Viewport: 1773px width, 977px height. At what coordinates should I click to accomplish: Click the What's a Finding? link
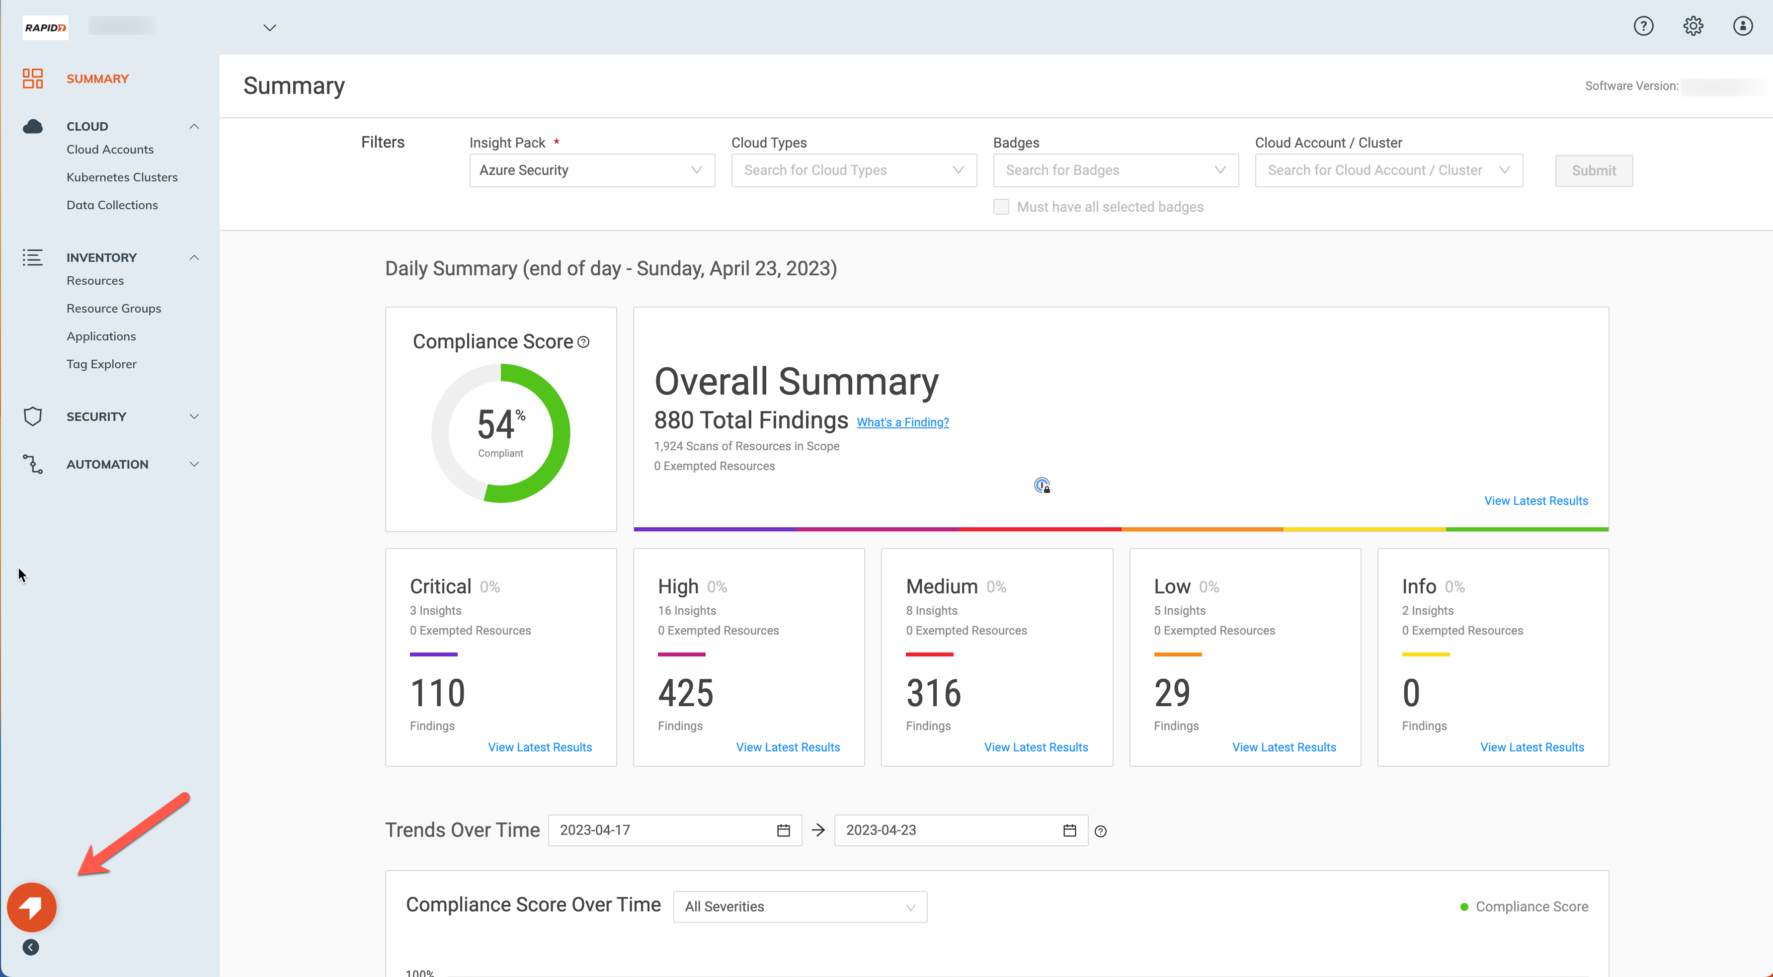point(902,422)
